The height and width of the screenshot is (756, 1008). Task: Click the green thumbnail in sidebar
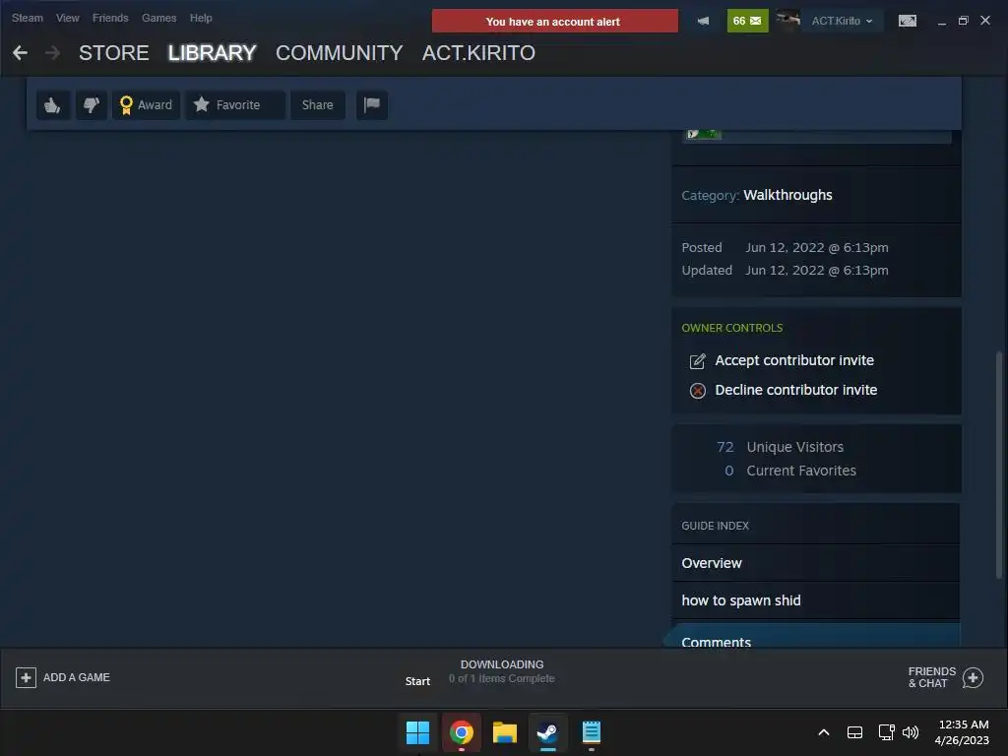pos(703,134)
